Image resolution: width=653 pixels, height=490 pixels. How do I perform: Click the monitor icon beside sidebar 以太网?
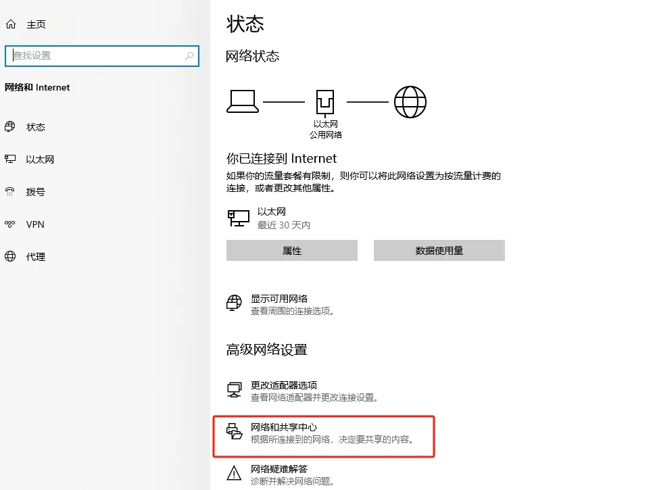coord(10,159)
